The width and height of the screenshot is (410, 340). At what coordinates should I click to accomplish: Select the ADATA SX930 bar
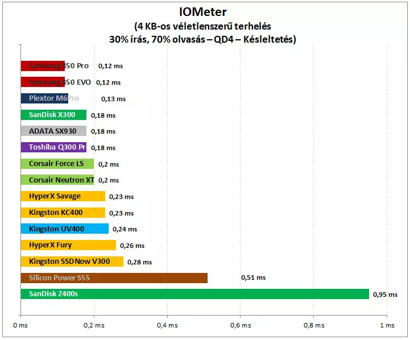(x=53, y=131)
